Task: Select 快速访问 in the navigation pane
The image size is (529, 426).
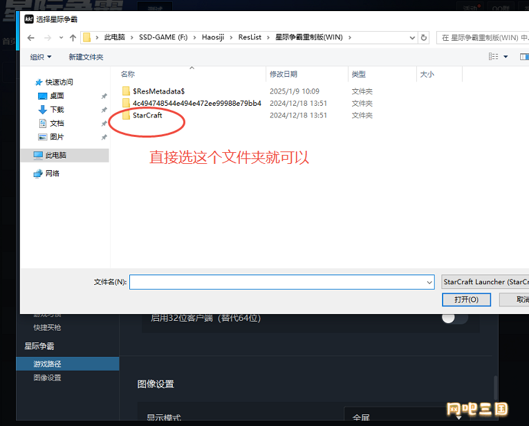Action: pyautogui.click(x=59, y=82)
